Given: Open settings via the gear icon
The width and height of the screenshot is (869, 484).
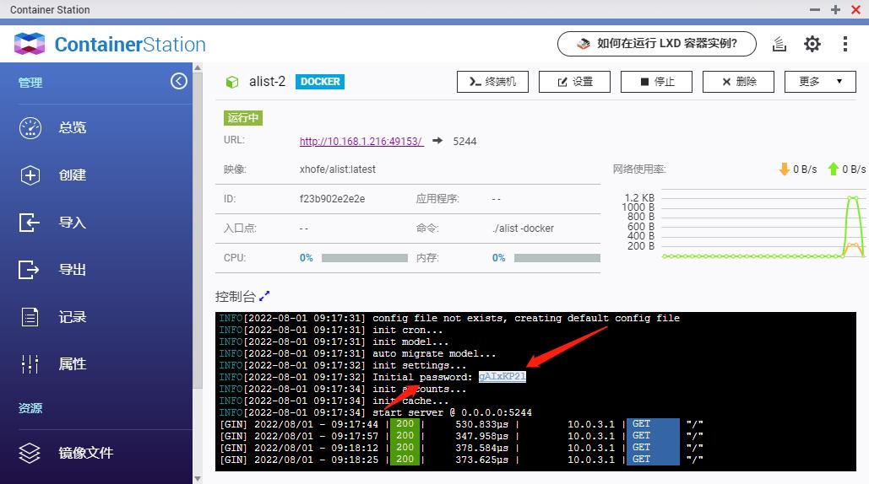Looking at the screenshot, I should coord(812,44).
